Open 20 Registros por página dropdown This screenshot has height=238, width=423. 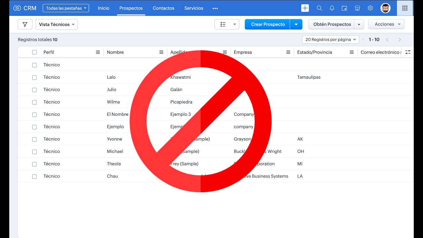coord(330,40)
